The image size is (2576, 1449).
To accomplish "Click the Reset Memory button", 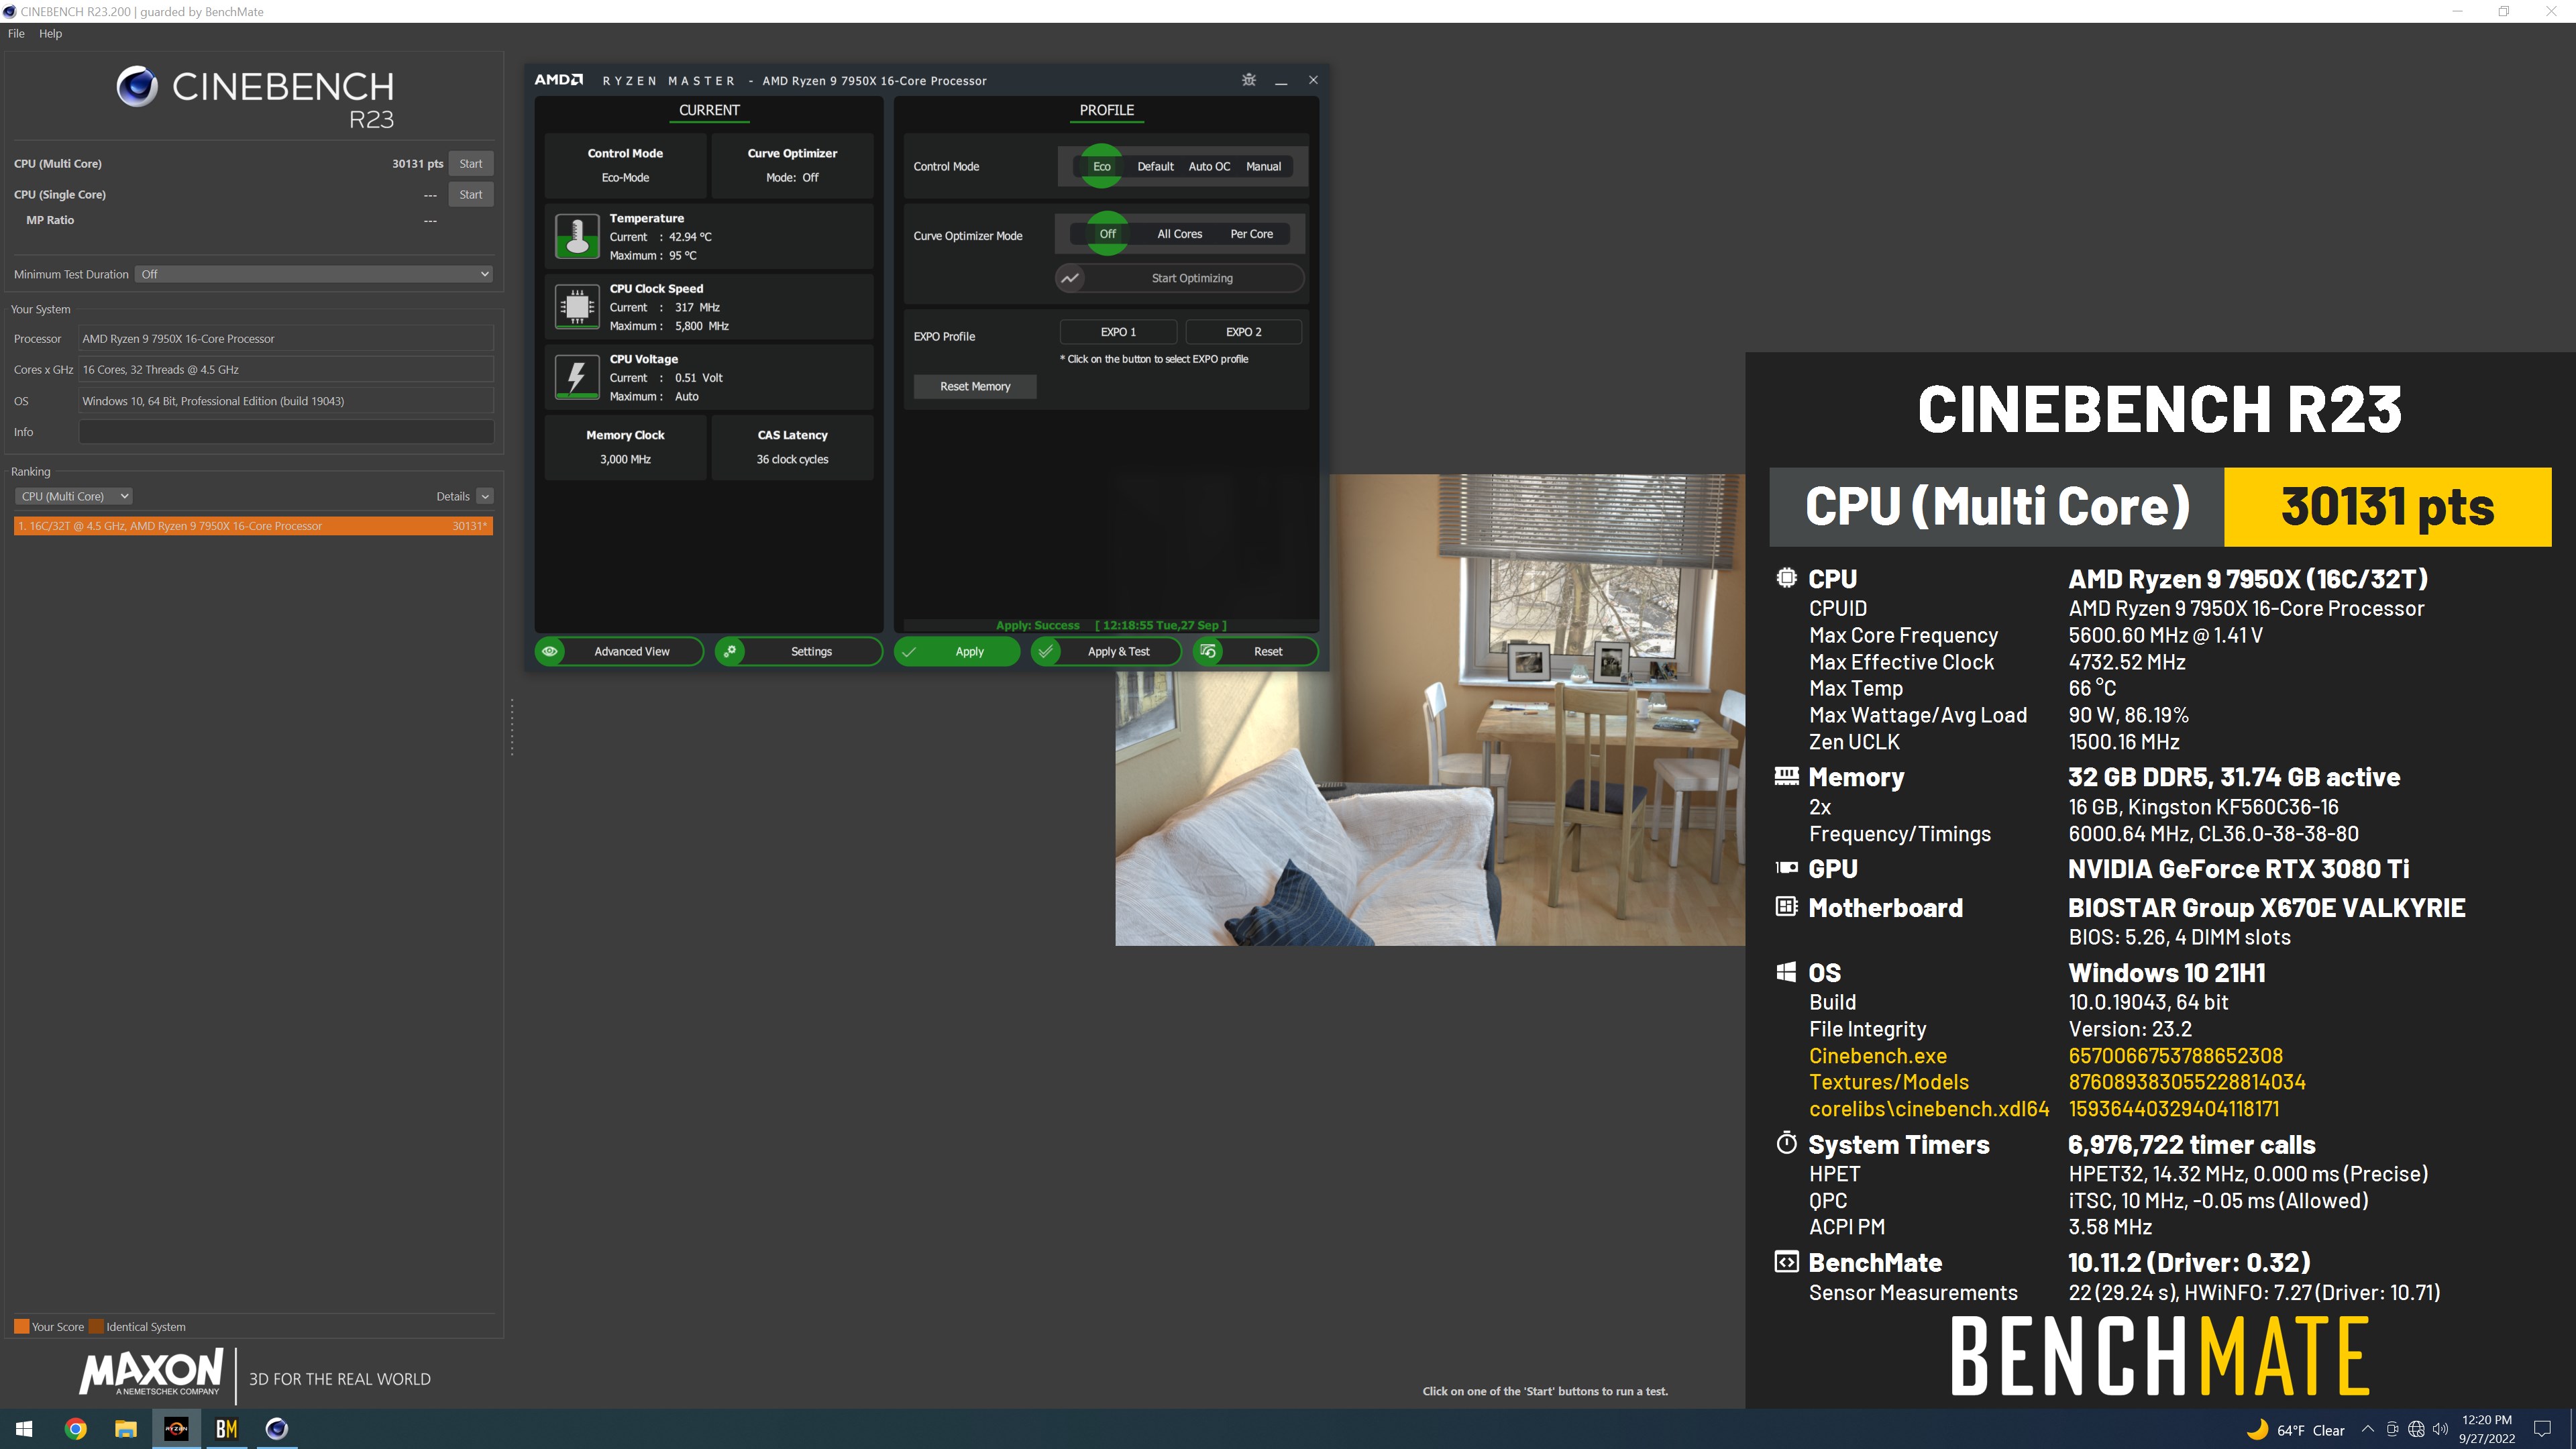I will pyautogui.click(x=975, y=386).
